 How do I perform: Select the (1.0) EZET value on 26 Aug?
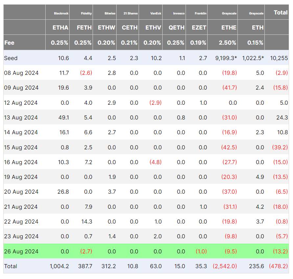pyautogui.click(x=201, y=251)
